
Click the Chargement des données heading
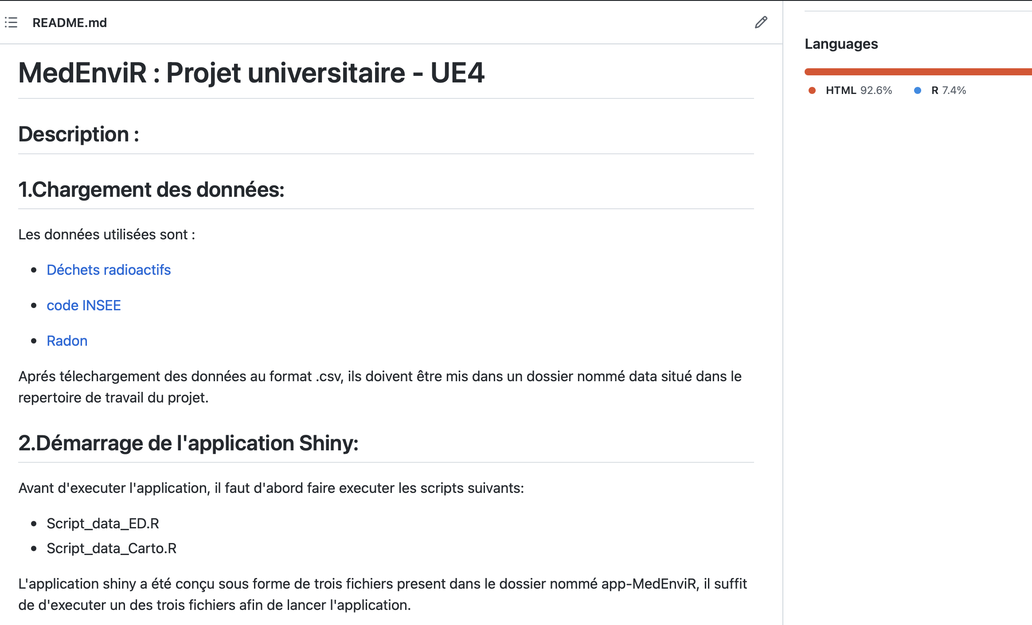coord(151,190)
